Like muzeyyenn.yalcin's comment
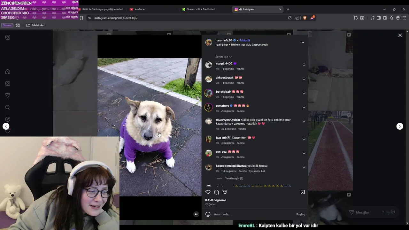 (x=304, y=121)
